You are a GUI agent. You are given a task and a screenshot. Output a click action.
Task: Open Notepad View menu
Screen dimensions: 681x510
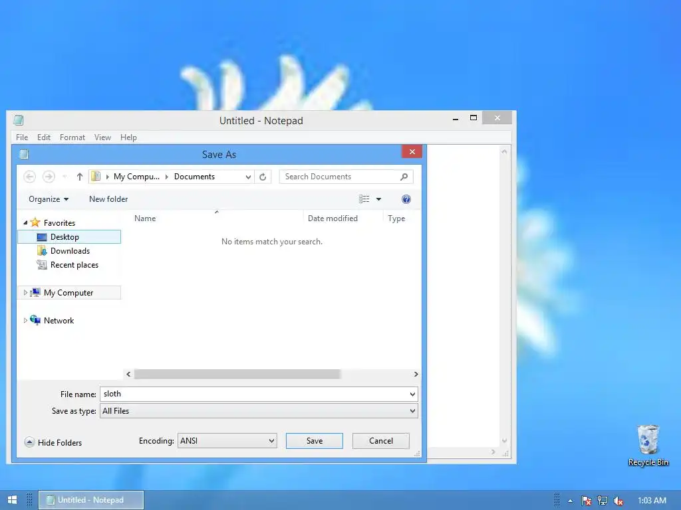click(x=102, y=137)
